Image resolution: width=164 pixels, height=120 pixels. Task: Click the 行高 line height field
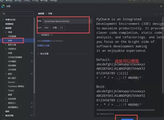click(62, 28)
